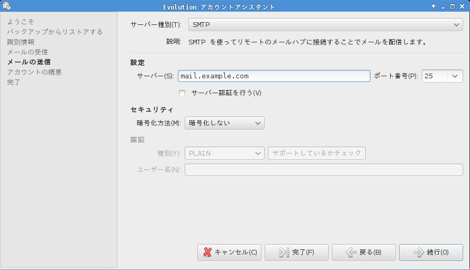Expand the ポート番号 dropdown arrow
The width and height of the screenshot is (470, 270).
[455, 76]
